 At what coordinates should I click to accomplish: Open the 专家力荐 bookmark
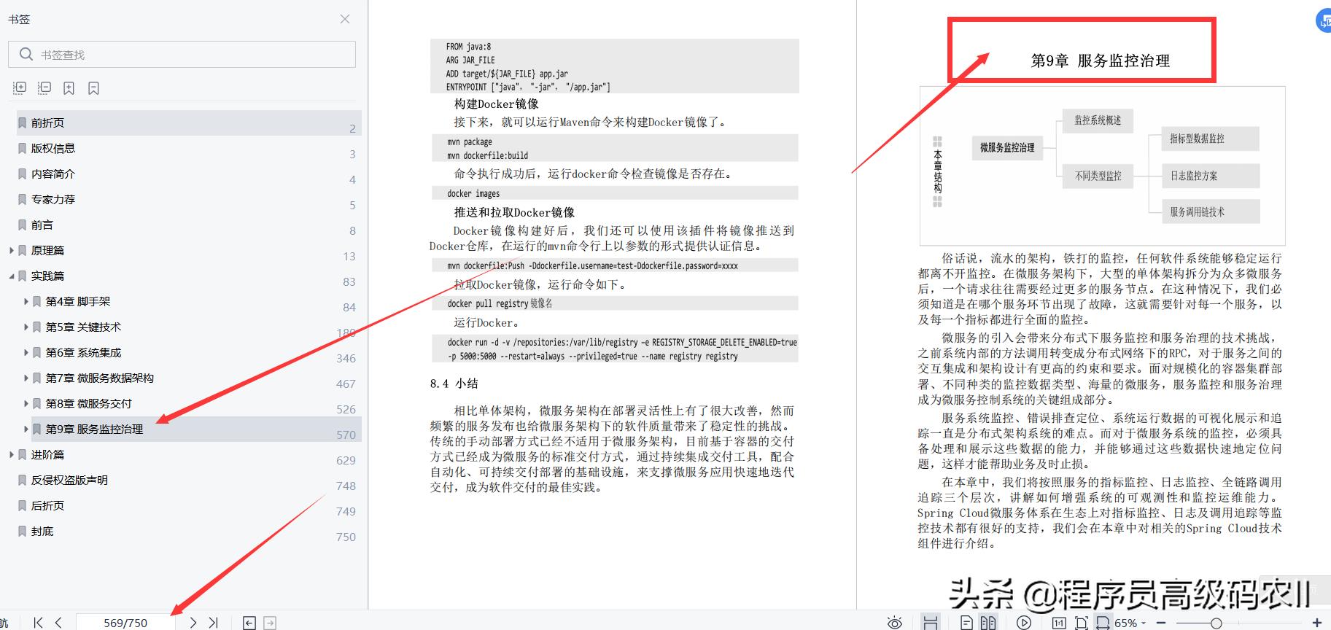[53, 199]
